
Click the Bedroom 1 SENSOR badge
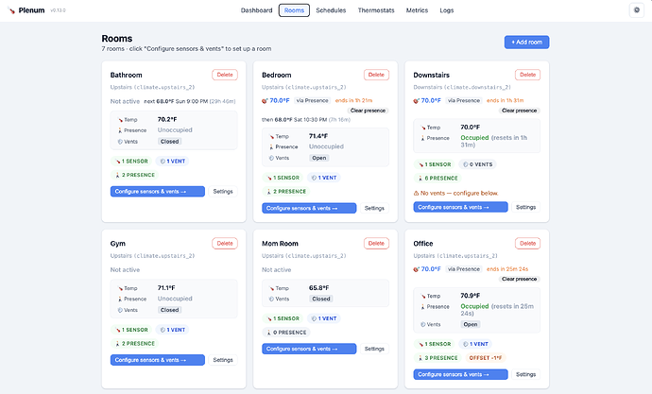click(283, 178)
